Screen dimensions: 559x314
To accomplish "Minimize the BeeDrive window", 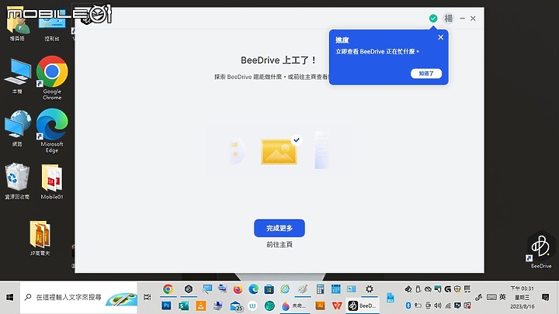I will tap(463, 18).
